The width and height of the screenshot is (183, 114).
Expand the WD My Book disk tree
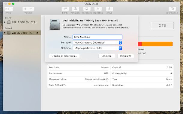click(x=5, y=33)
